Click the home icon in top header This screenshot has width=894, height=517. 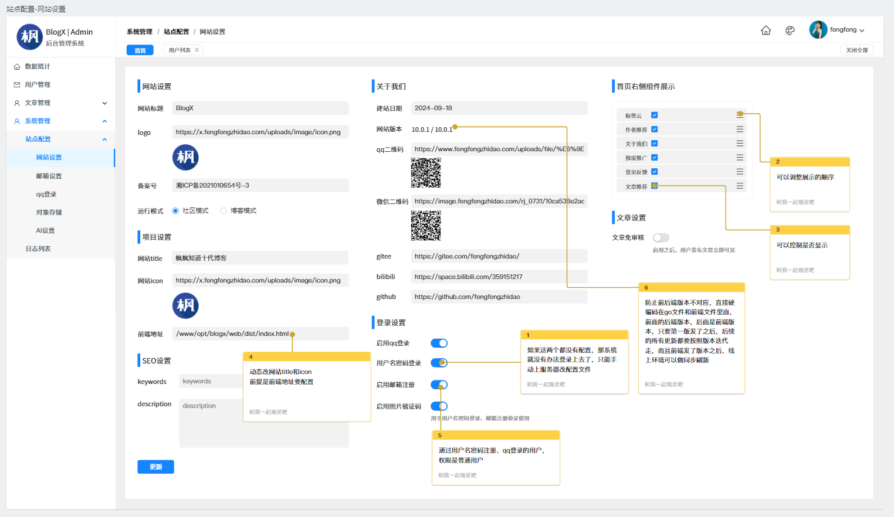coord(766,30)
